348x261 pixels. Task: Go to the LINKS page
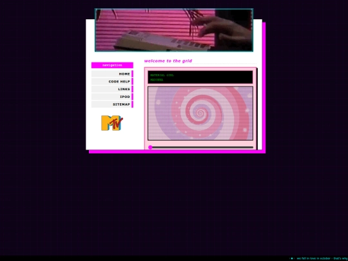click(x=112, y=89)
